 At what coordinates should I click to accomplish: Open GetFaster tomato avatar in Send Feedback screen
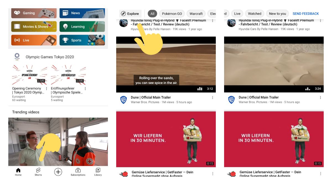coord(231,174)
